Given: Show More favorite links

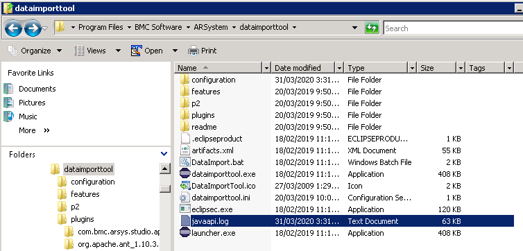Looking at the screenshot, I should (34, 130).
